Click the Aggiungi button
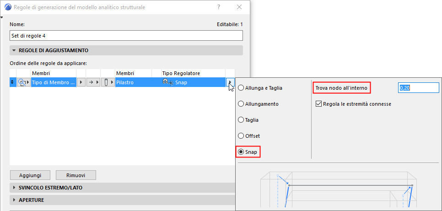442x211 pixels. pos(30,175)
